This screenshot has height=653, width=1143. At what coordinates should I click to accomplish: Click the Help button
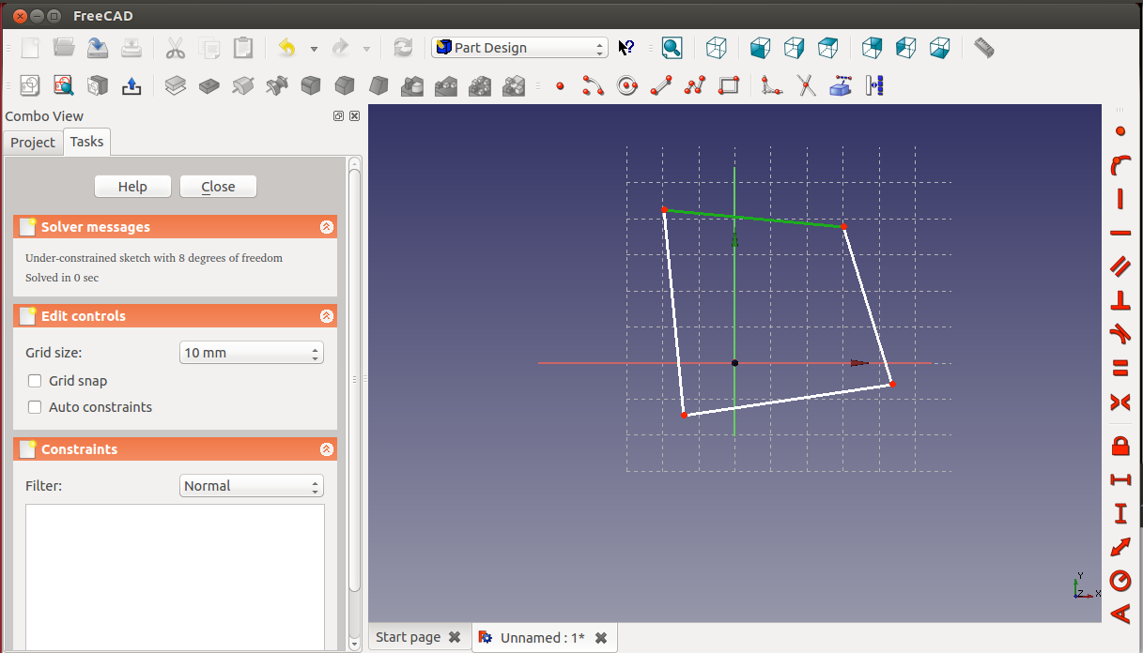pyautogui.click(x=132, y=187)
